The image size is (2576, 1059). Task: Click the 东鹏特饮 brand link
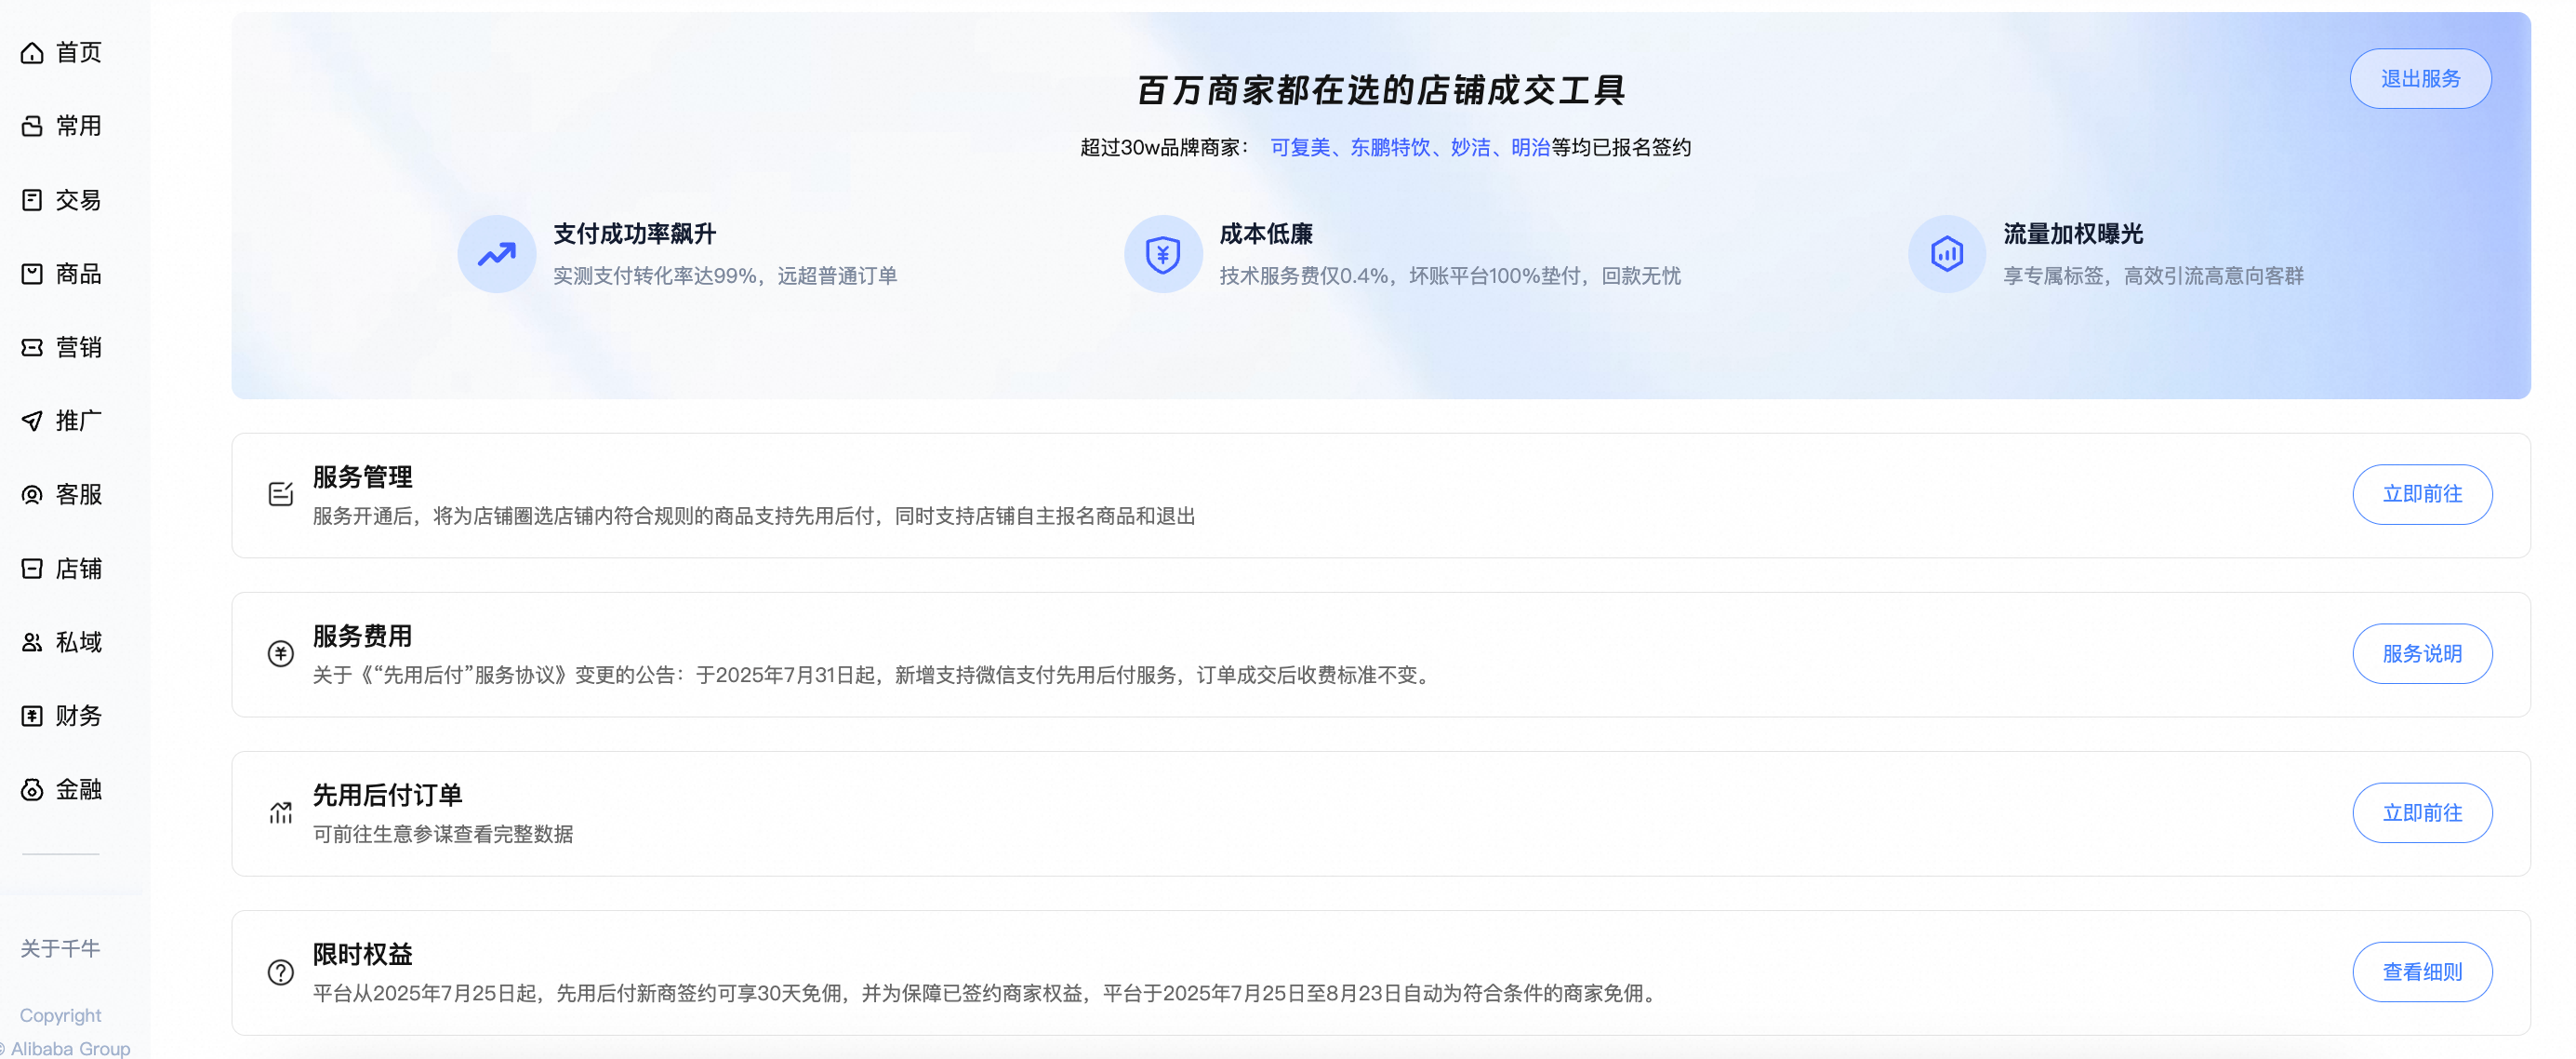coord(1390,147)
